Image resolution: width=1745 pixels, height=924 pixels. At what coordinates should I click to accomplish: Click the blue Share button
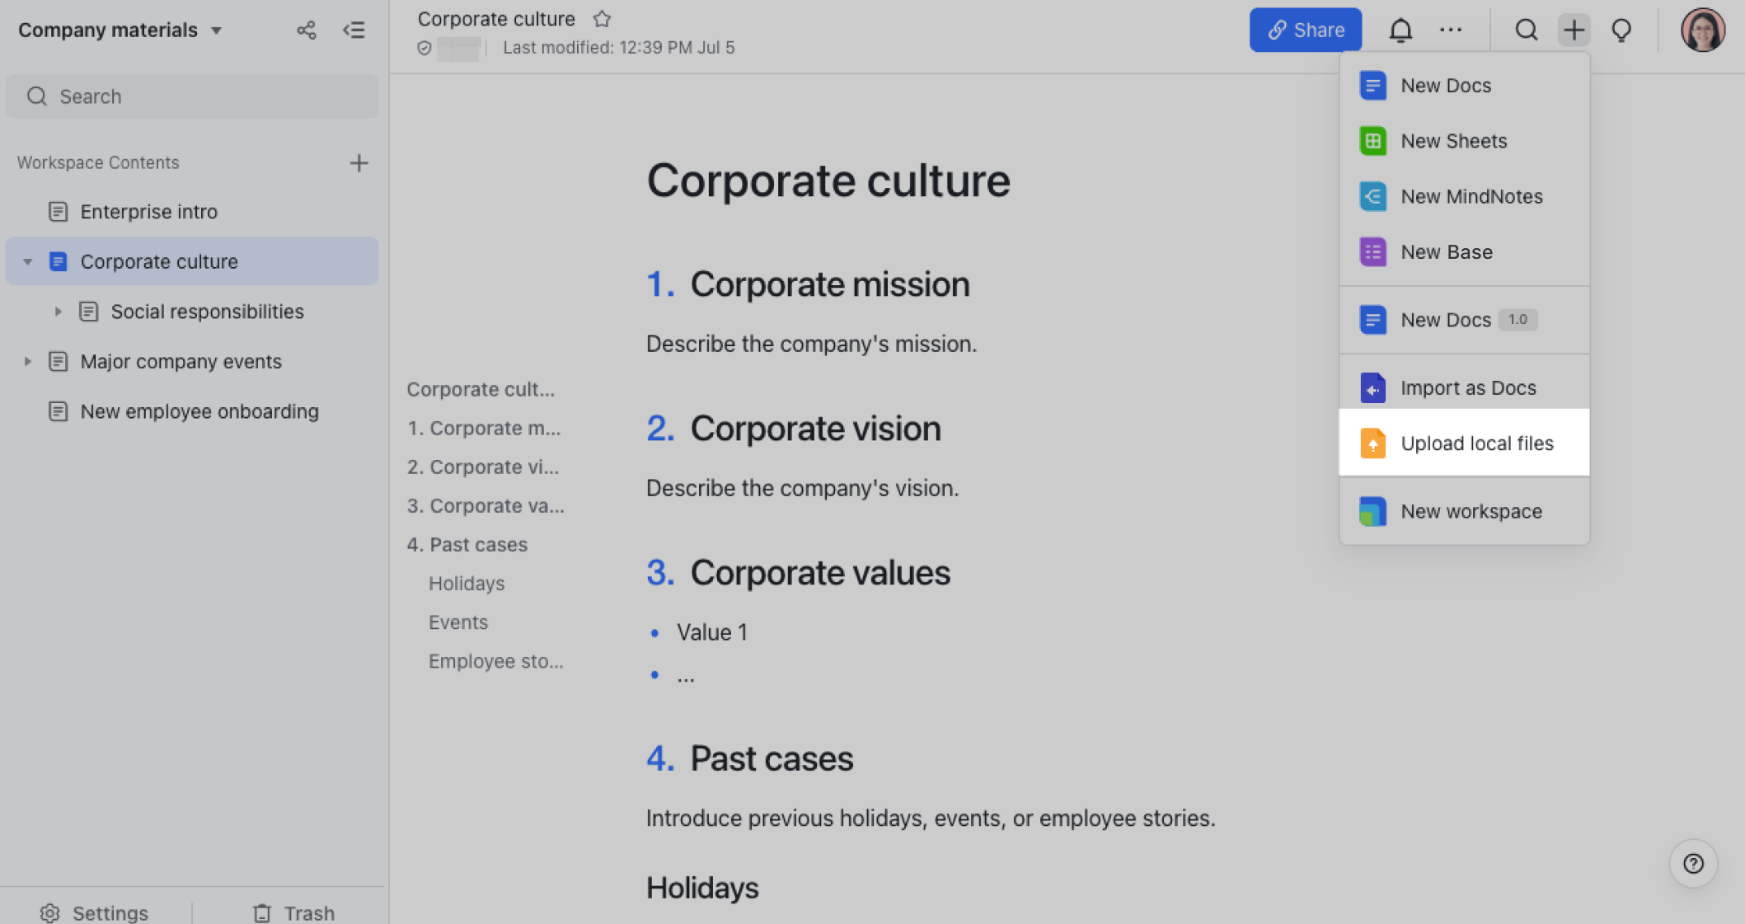coord(1305,30)
